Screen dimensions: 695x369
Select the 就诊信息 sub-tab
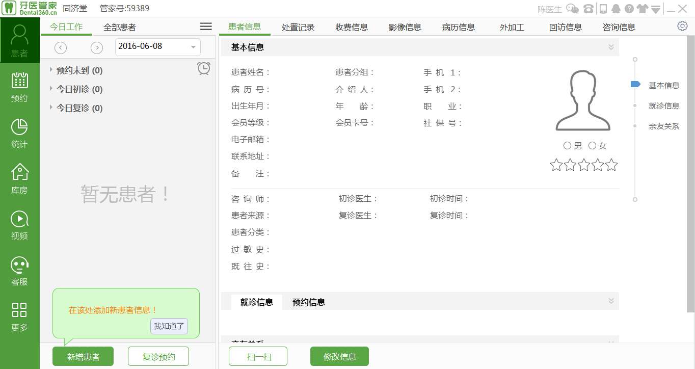click(257, 302)
